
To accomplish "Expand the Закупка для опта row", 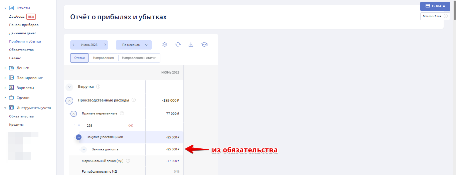I will [84, 149].
